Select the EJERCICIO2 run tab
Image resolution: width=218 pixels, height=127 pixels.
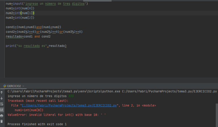[14, 86]
